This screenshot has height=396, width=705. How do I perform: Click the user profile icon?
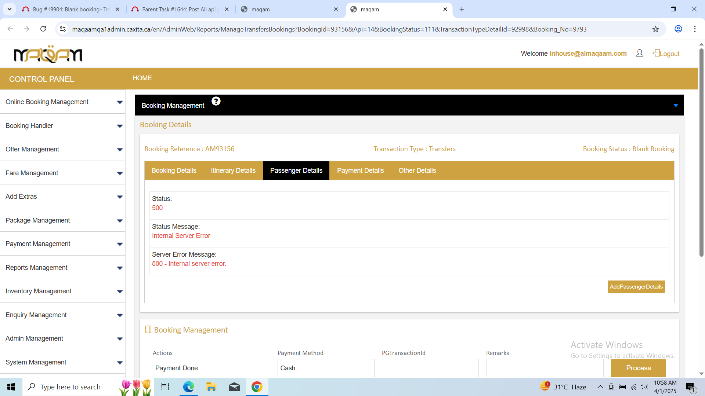(x=639, y=53)
